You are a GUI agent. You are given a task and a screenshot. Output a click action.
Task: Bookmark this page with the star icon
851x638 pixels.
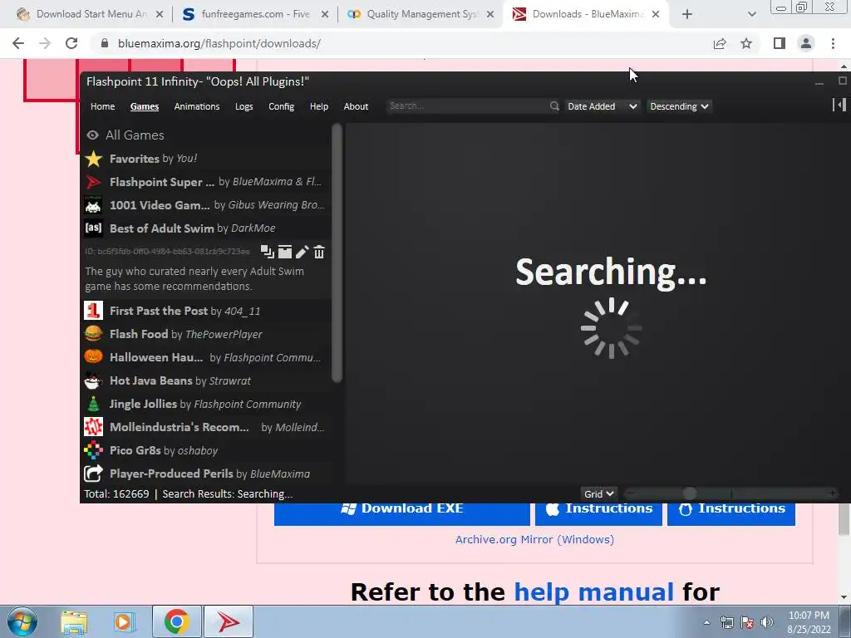746,43
